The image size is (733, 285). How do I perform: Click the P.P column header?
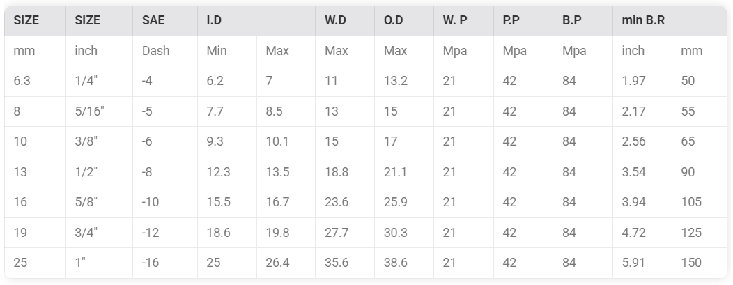pyautogui.click(x=523, y=21)
